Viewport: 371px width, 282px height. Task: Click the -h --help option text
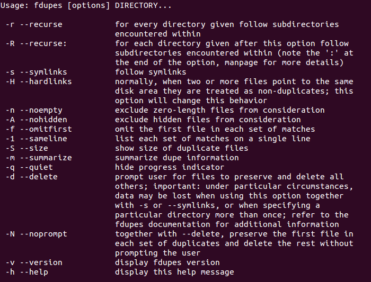(x=26, y=272)
